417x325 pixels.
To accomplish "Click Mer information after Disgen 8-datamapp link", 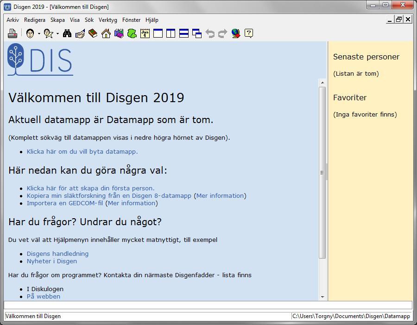I will coord(220,196).
